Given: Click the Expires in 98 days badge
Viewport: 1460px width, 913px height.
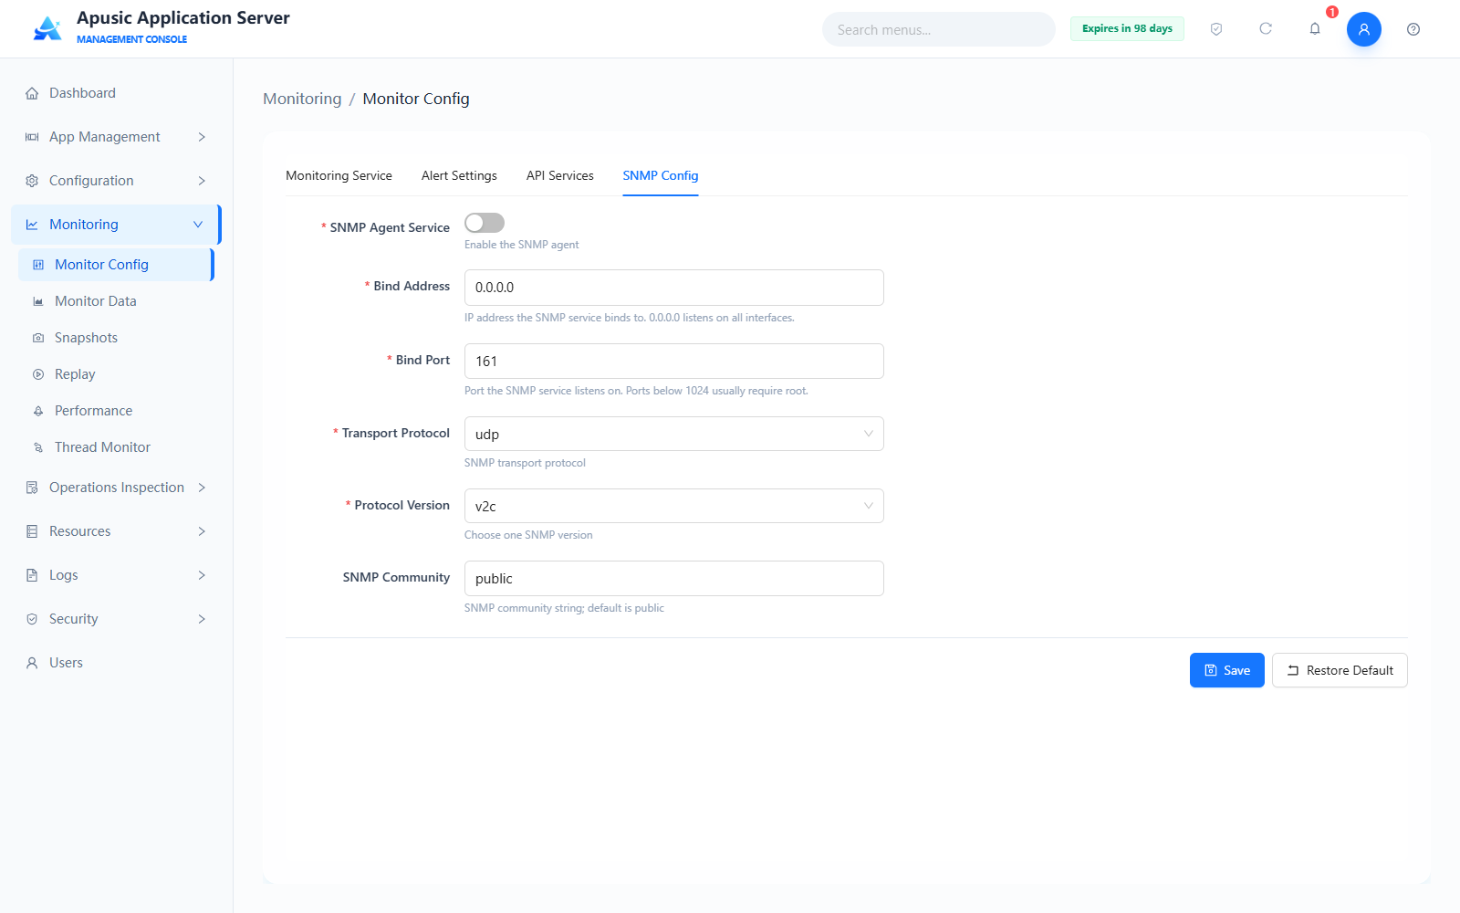Looking at the screenshot, I should point(1127,28).
